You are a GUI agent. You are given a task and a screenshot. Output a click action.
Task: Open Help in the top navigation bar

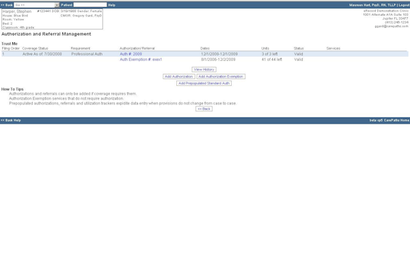111,5
